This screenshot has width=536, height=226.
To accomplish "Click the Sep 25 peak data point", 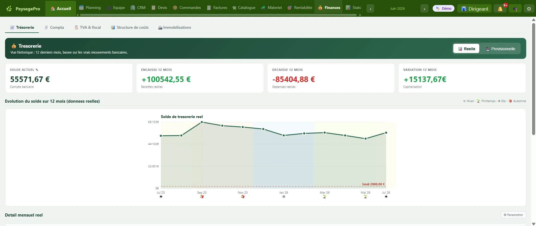I will pyautogui.click(x=202, y=122).
